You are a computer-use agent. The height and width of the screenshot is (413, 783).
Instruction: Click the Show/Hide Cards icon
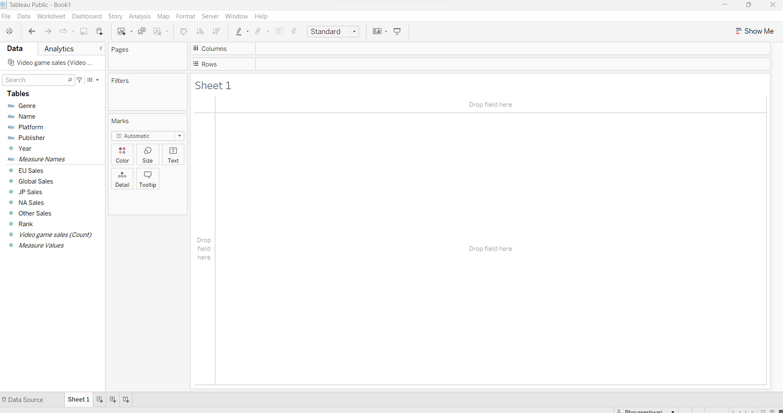(377, 31)
